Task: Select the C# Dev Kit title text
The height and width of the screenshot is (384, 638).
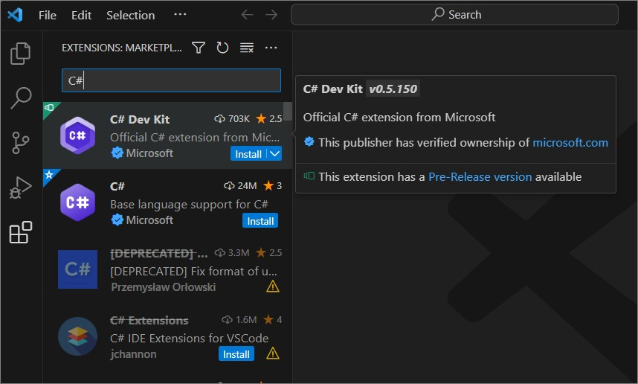Action: [140, 119]
